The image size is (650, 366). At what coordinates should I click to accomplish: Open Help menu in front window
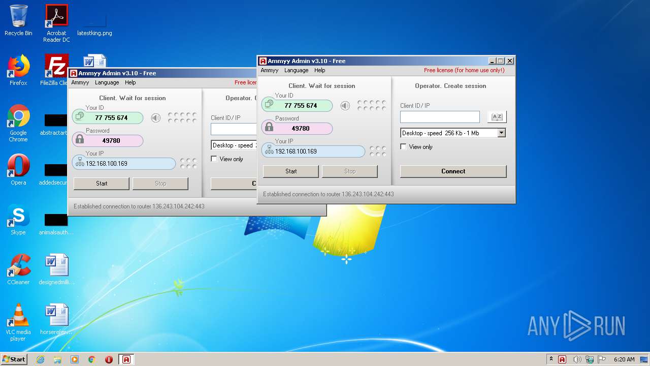[319, 71]
